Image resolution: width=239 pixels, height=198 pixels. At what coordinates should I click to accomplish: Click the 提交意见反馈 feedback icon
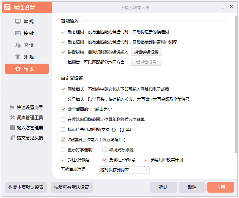(12, 138)
